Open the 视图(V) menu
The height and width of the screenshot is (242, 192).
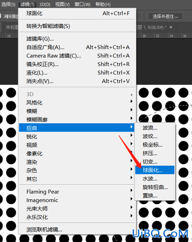tap(62, 4)
